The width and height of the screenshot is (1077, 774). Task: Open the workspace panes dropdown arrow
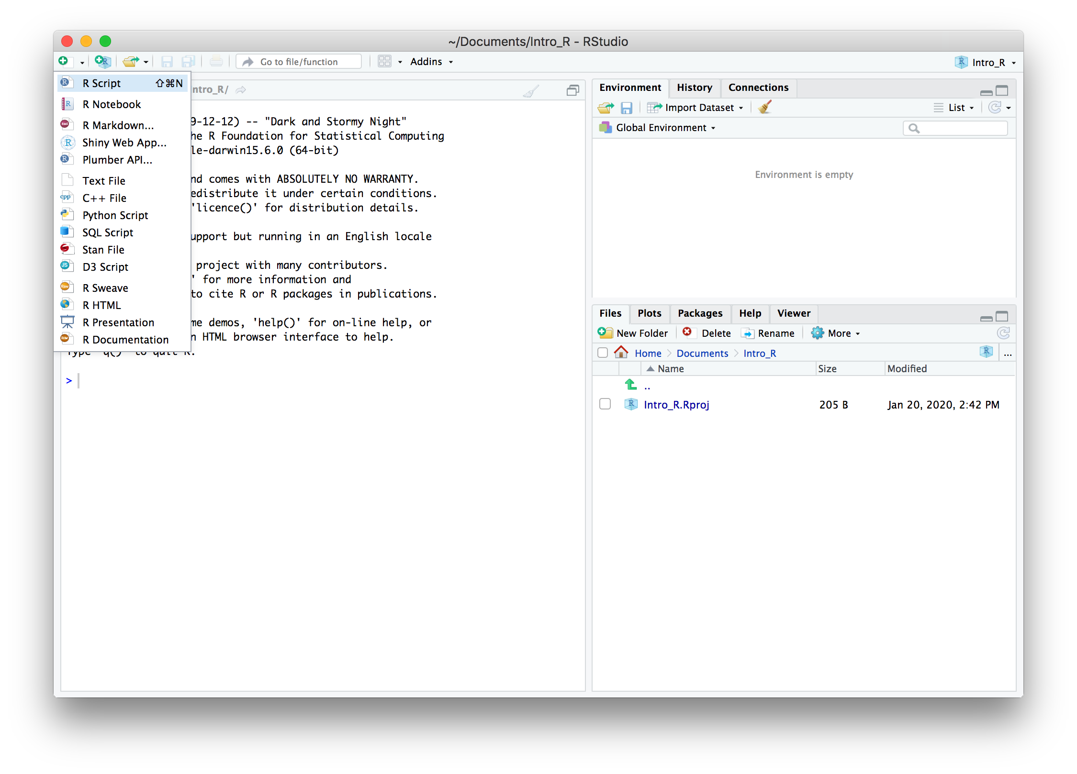coord(400,62)
